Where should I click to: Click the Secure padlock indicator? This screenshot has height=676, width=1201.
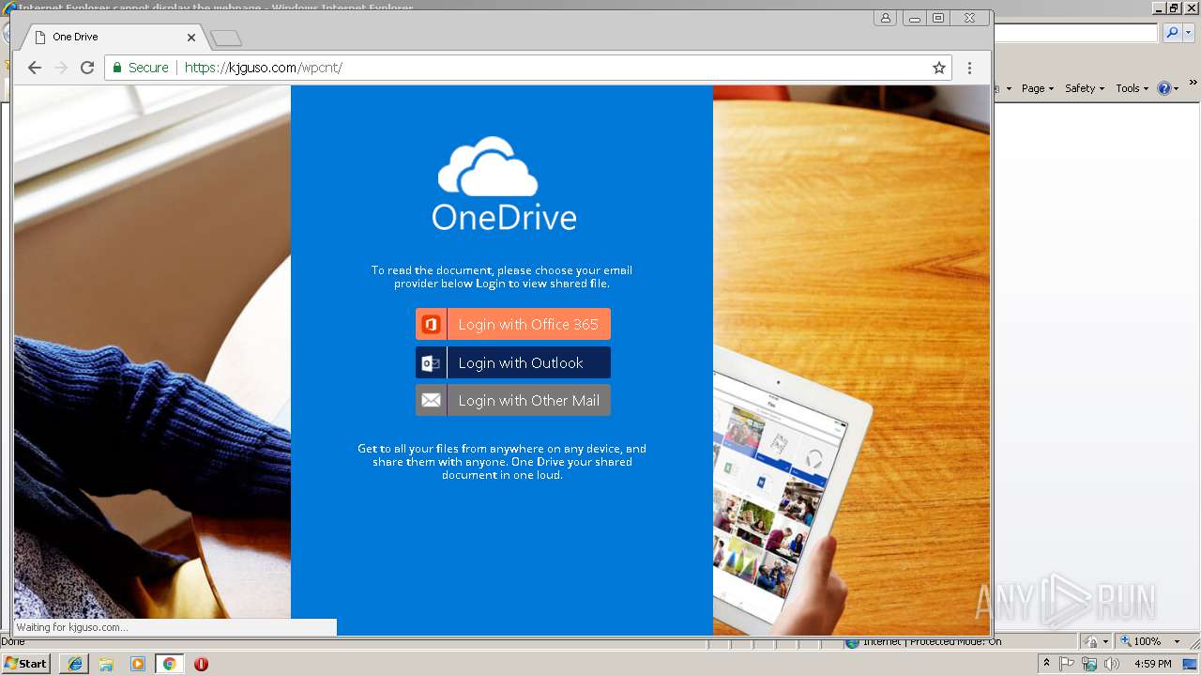point(141,68)
